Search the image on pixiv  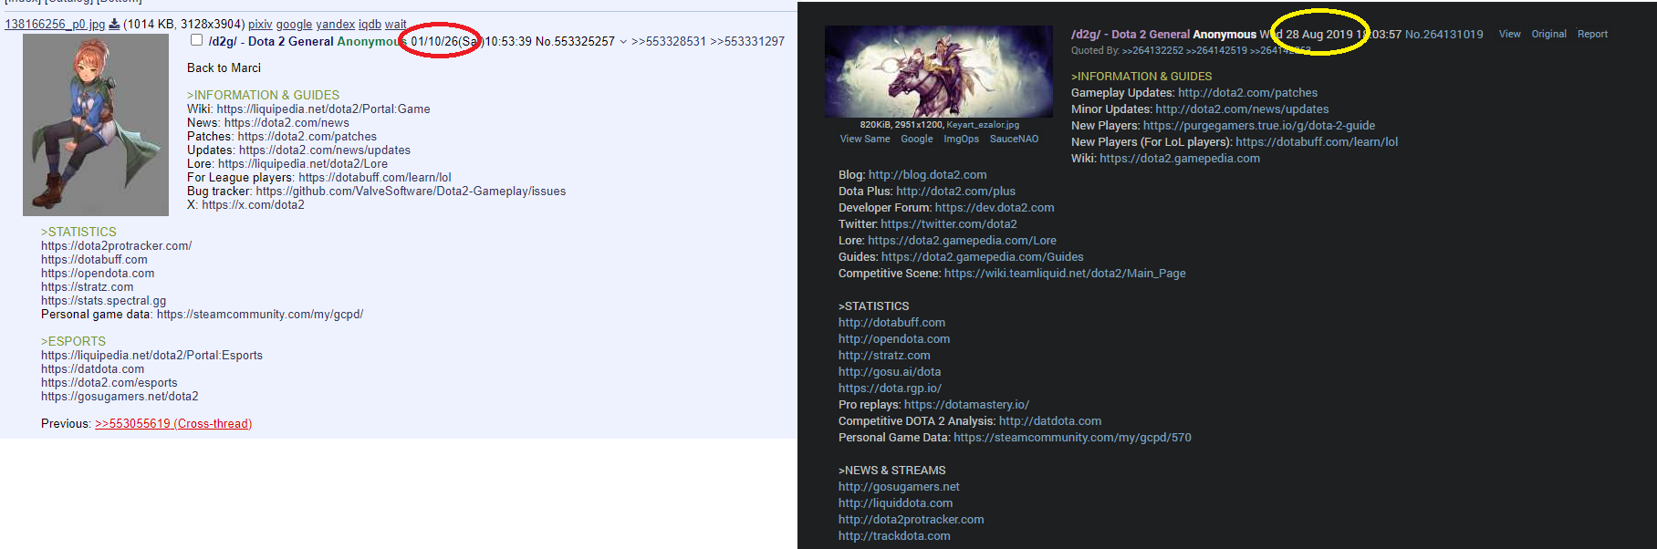click(260, 25)
